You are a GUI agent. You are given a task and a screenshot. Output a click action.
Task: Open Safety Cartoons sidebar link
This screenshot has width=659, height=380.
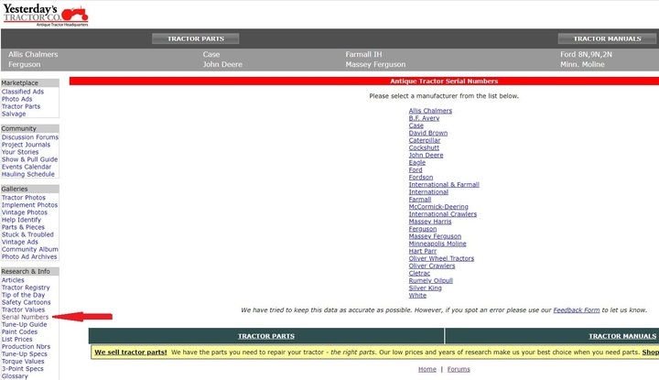[26, 302]
